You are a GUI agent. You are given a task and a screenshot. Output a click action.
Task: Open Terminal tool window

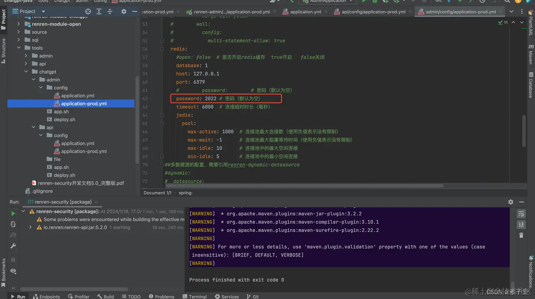coord(194,296)
